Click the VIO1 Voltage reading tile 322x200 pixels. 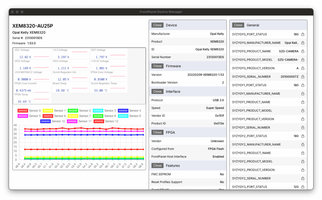tap(108, 54)
